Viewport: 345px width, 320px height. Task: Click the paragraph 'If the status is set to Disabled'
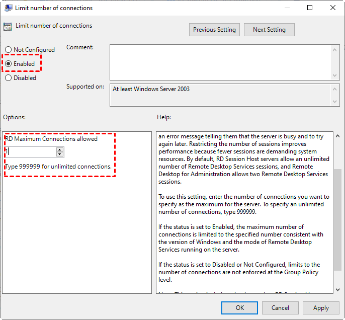[x=239, y=272]
